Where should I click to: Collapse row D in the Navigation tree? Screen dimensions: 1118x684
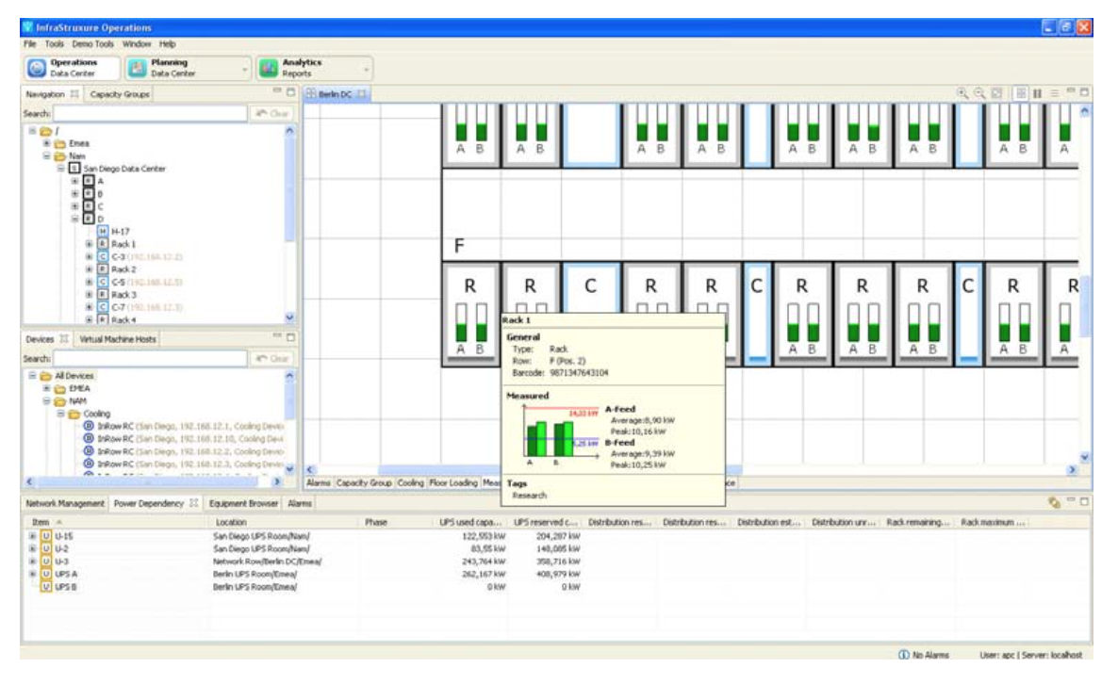coord(76,218)
